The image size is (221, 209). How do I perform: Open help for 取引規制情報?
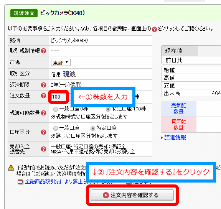44,51
